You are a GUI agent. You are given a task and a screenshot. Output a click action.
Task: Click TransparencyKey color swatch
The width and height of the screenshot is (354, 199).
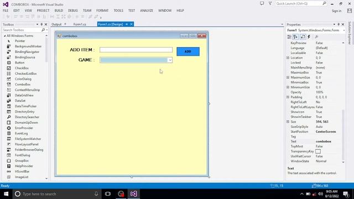(318, 151)
